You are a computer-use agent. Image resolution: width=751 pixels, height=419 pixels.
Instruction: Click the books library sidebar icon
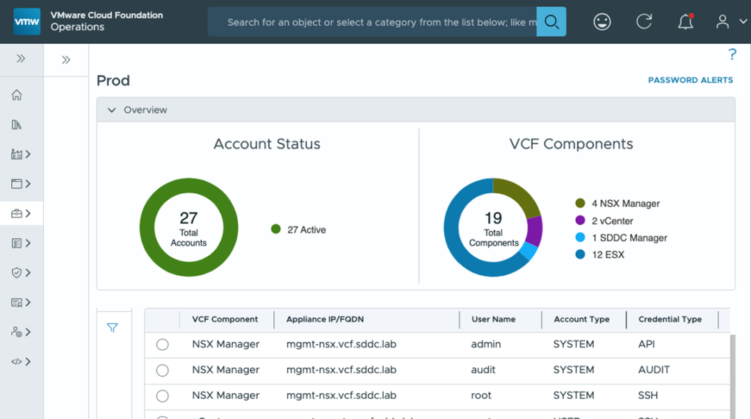click(17, 124)
